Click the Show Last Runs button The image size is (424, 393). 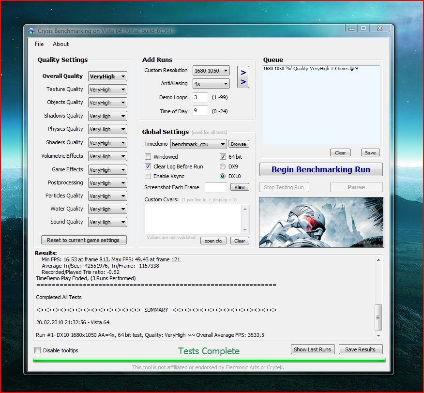pyautogui.click(x=313, y=349)
